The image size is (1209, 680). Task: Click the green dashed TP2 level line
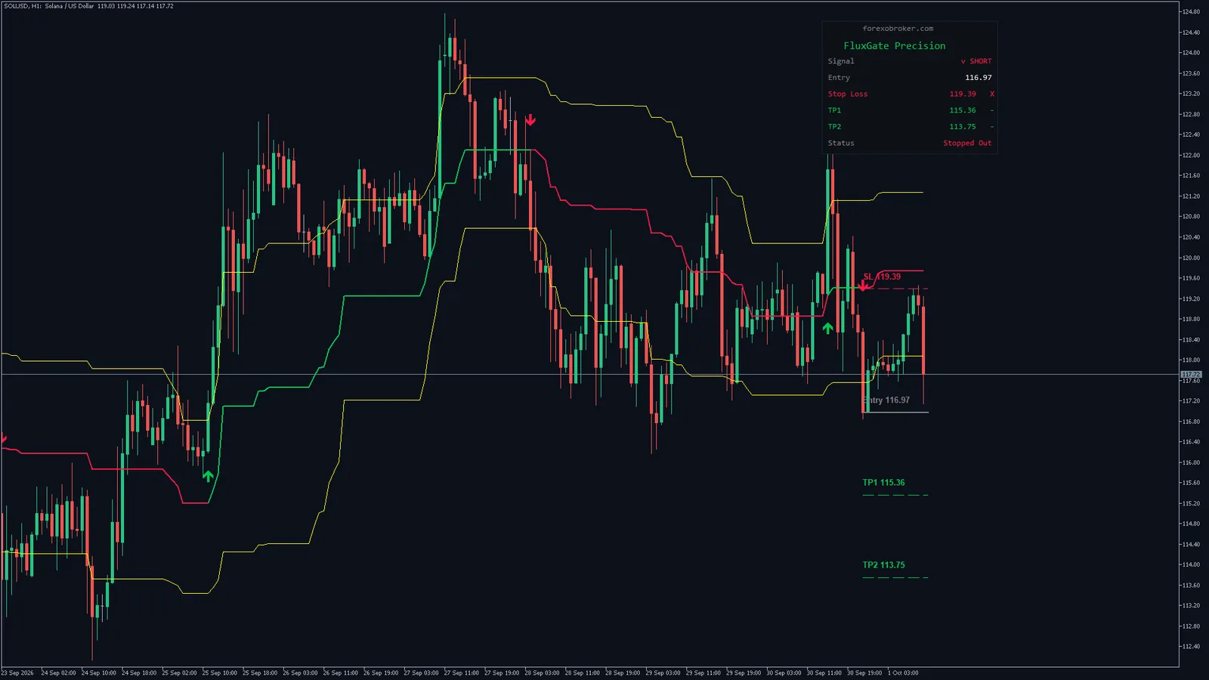point(895,577)
